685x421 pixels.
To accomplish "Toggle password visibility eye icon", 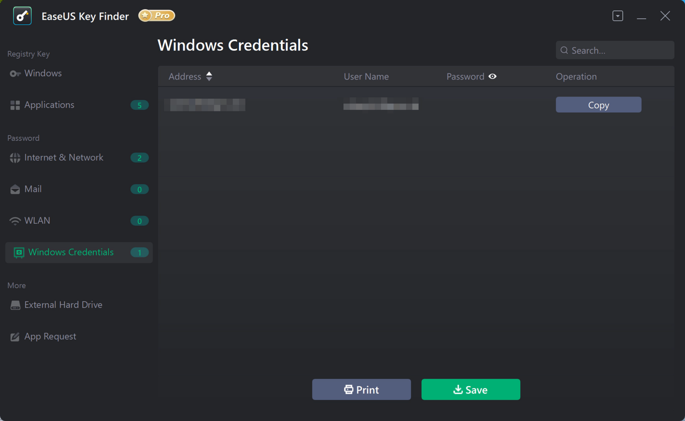I will click(x=492, y=76).
